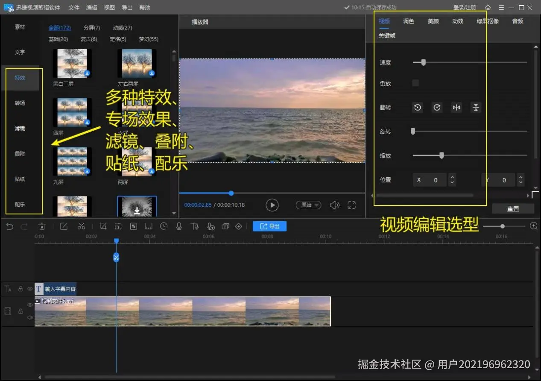Enter fullscreen preview in the player
The width and height of the screenshot is (541, 381).
[351, 205]
